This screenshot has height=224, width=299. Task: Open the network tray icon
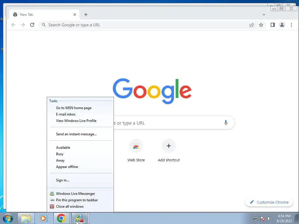255,218
